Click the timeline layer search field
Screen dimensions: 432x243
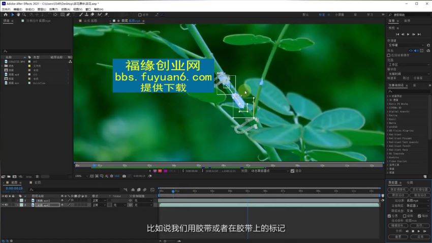click(74, 190)
